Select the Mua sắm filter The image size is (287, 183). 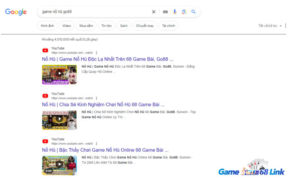click(86, 26)
